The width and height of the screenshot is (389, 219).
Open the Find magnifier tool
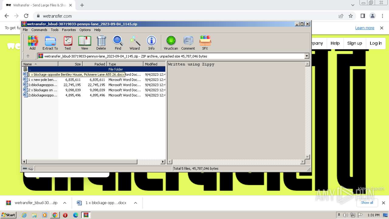118,43
